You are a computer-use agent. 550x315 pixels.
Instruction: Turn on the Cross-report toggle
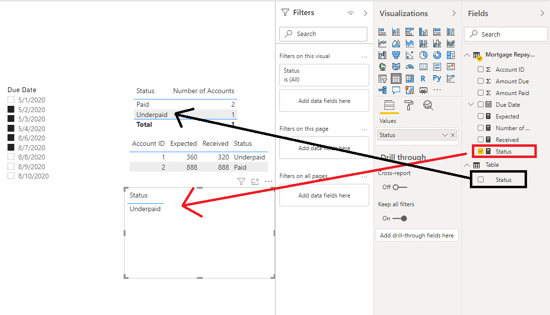(x=399, y=187)
